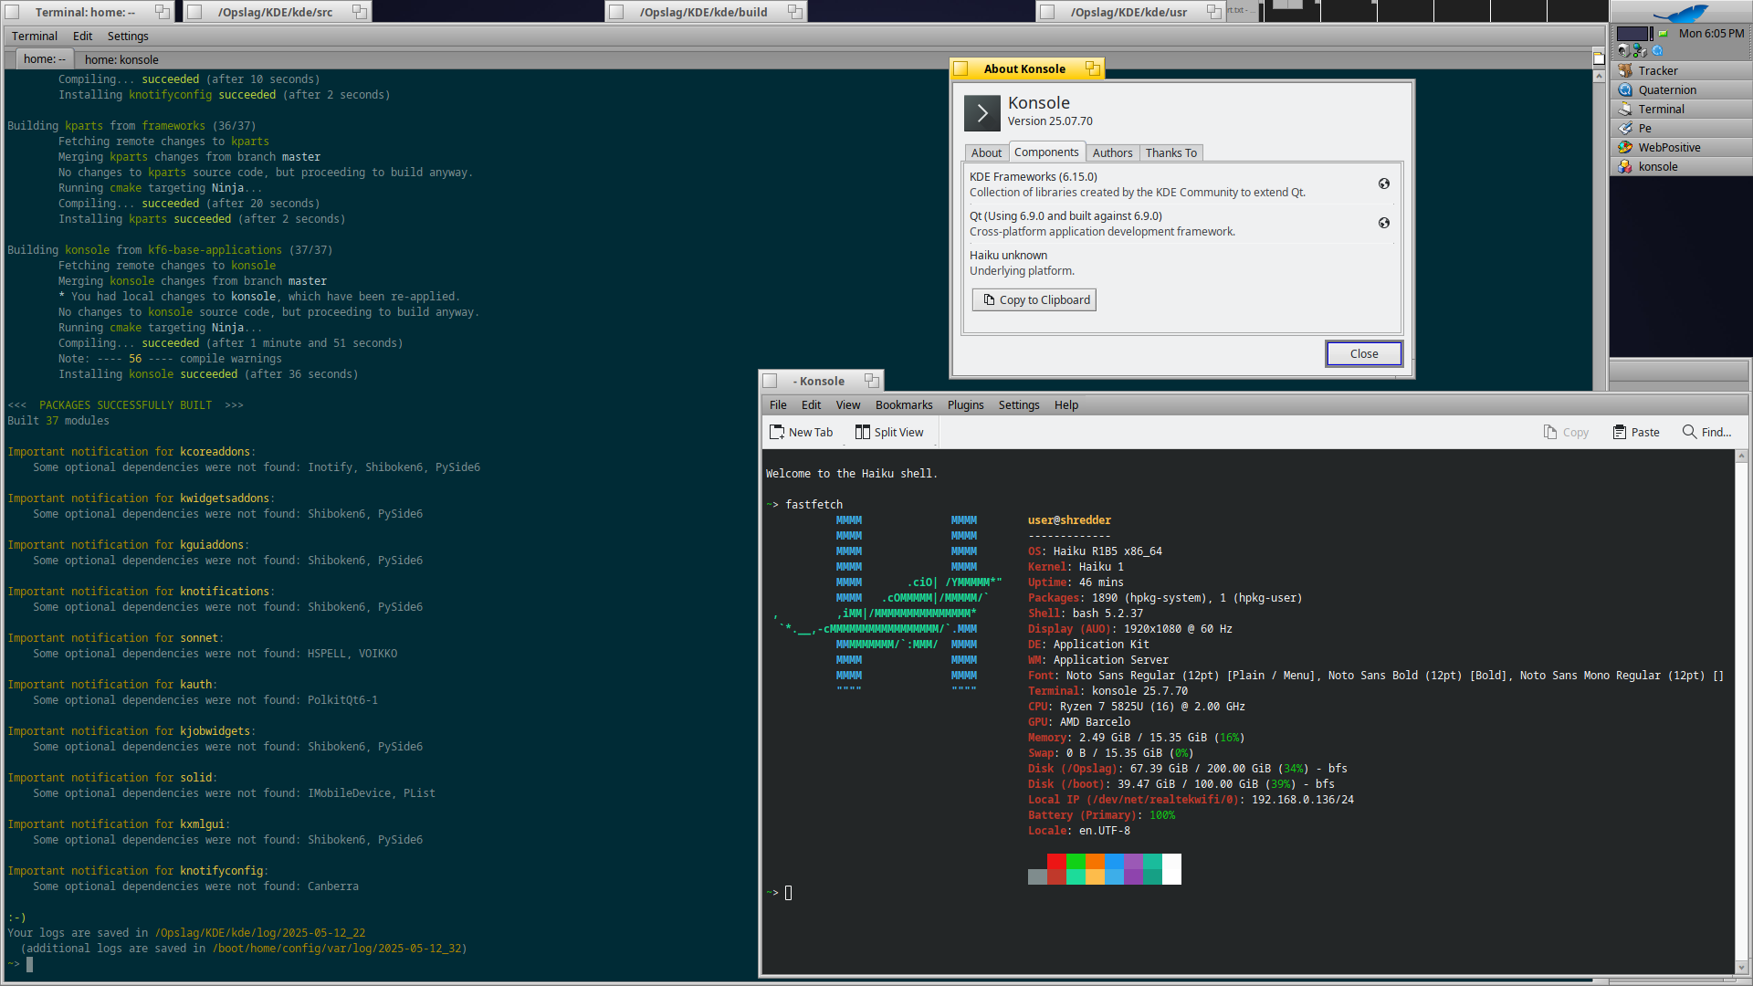Open the network status tray icon
The height and width of the screenshot is (986, 1753).
(1641, 51)
